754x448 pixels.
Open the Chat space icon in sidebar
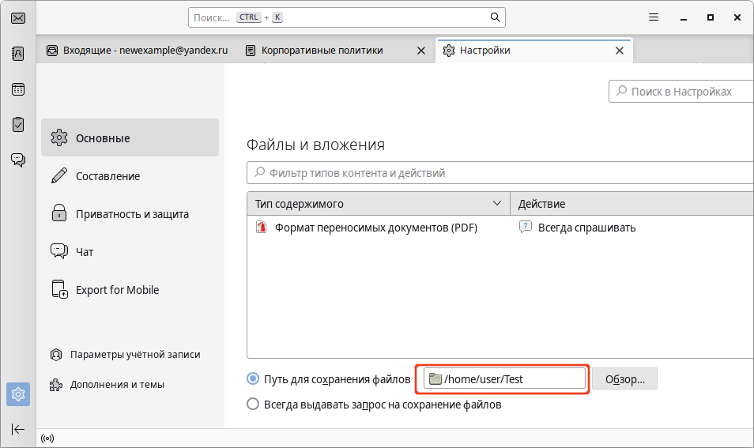click(18, 160)
